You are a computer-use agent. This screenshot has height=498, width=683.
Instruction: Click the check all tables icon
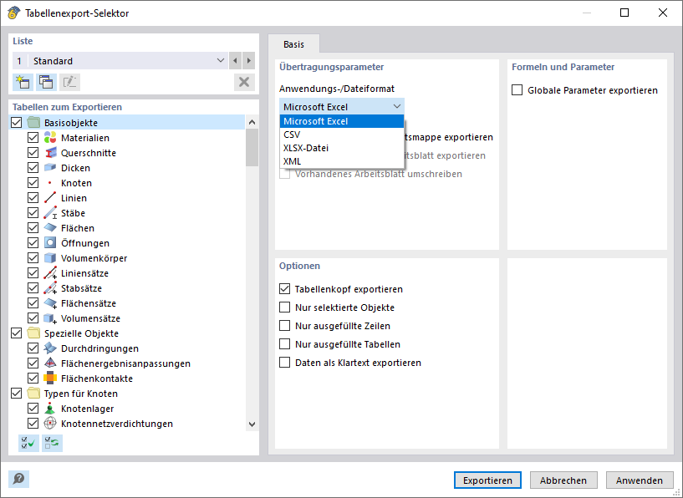pyautogui.click(x=28, y=443)
